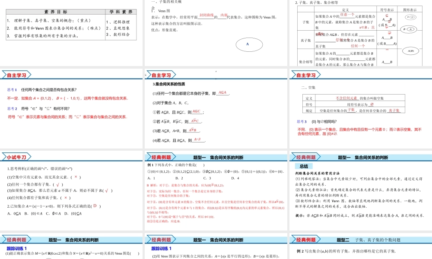The image size is (432, 259).
Task: Select the text 3、数形结合
Action: (118, 35)
